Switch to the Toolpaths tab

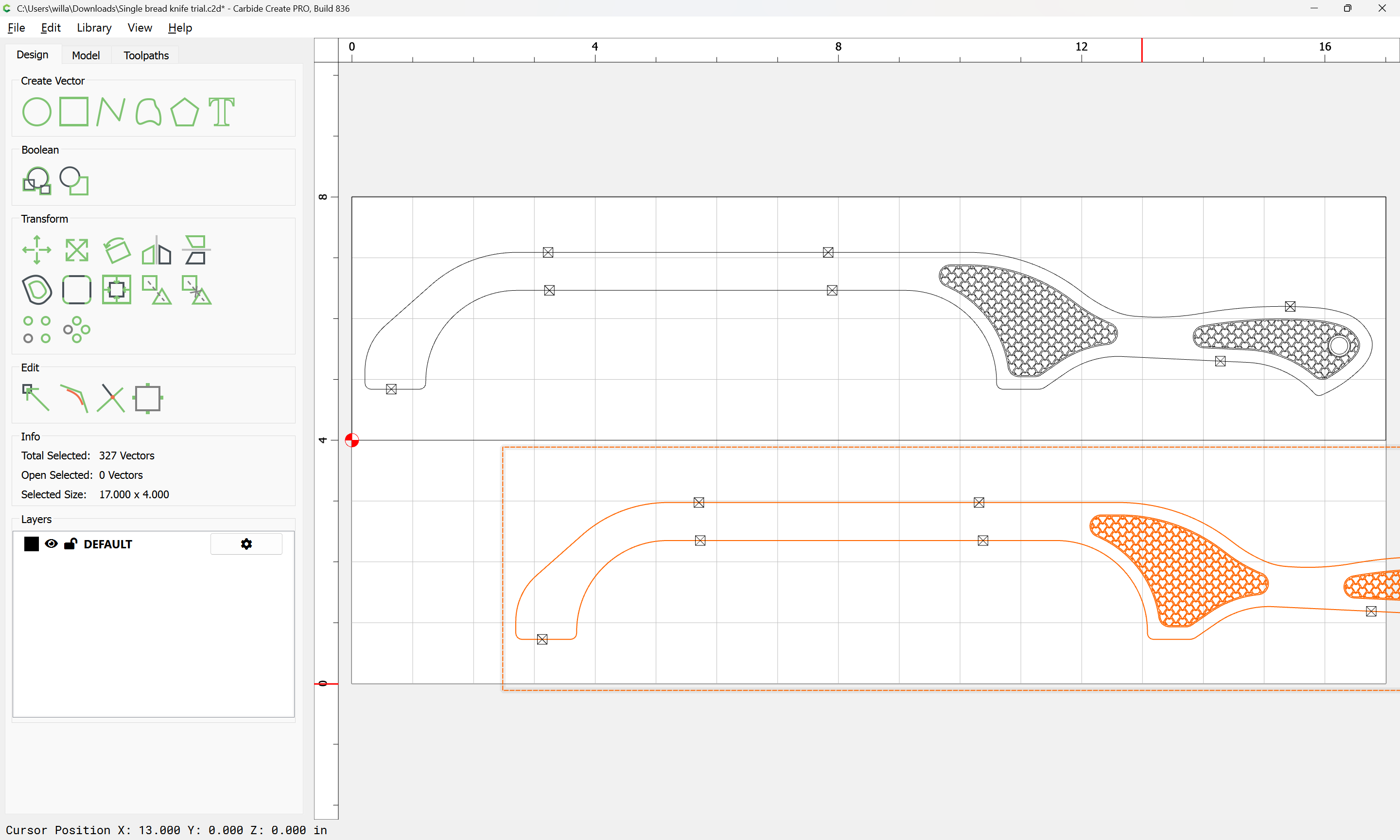tap(146, 55)
